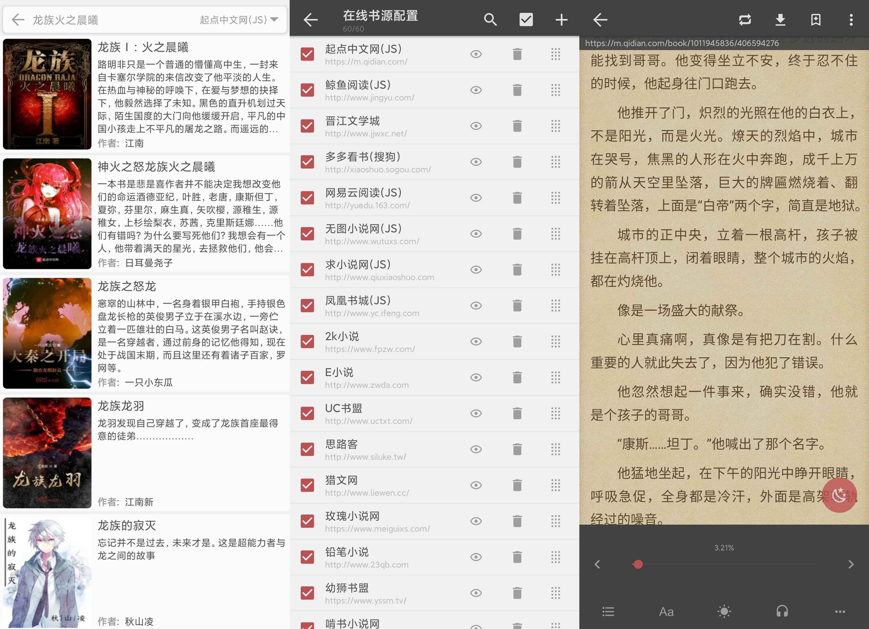Select the 玫瑰小说网 source name
Viewport: 869px width, 629px height.
tap(352, 516)
